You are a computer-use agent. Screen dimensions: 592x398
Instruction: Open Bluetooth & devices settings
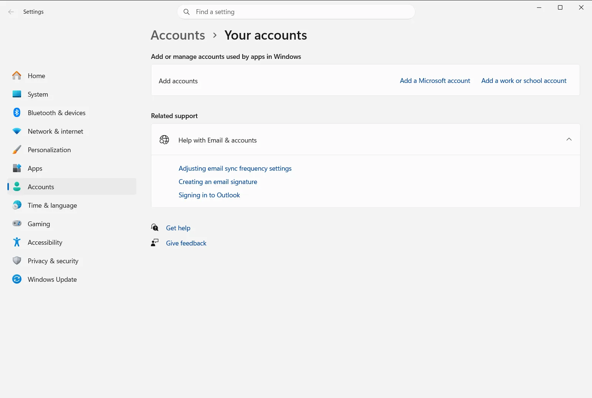tap(72, 113)
